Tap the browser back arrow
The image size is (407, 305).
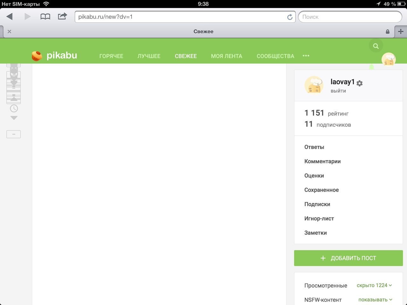tap(10, 17)
